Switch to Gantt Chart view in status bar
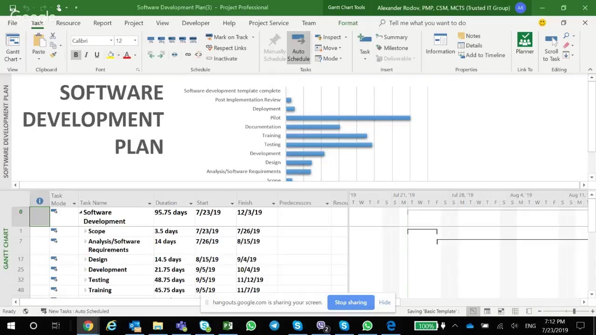Viewport: 596px width, 335px height. pyautogui.click(x=473, y=311)
